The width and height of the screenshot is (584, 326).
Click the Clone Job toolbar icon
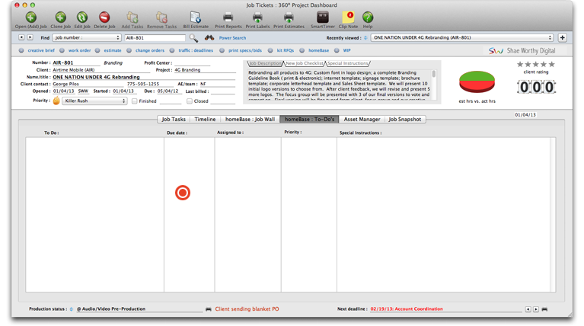(x=60, y=17)
